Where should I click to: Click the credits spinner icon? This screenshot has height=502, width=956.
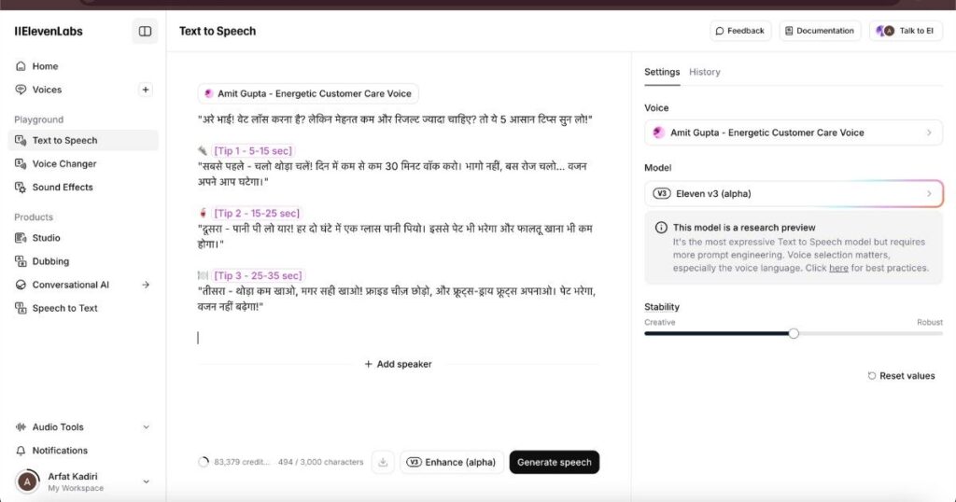tap(204, 462)
